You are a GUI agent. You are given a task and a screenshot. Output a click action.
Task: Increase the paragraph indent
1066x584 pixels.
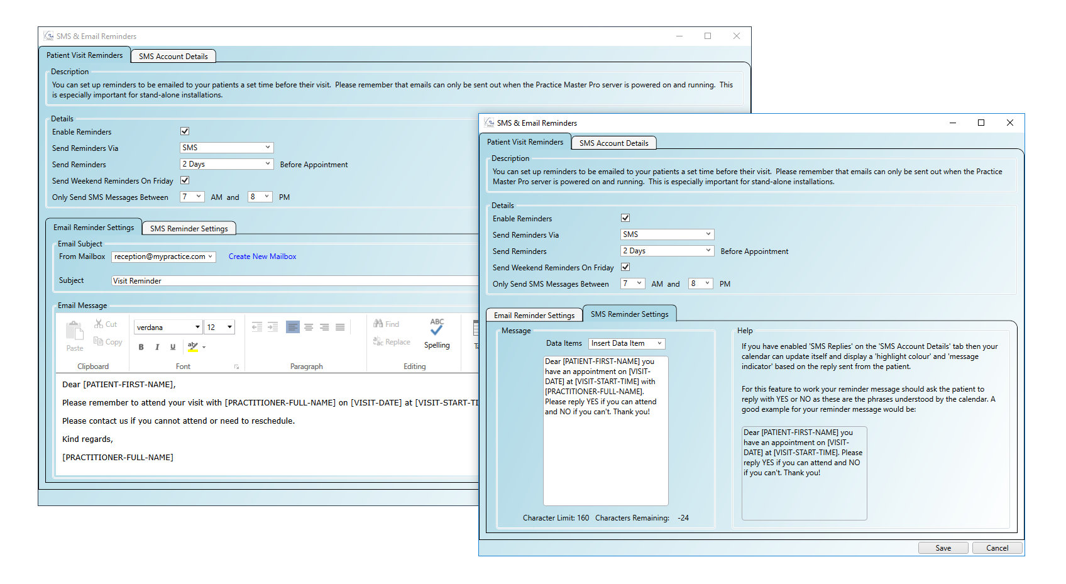[273, 327]
